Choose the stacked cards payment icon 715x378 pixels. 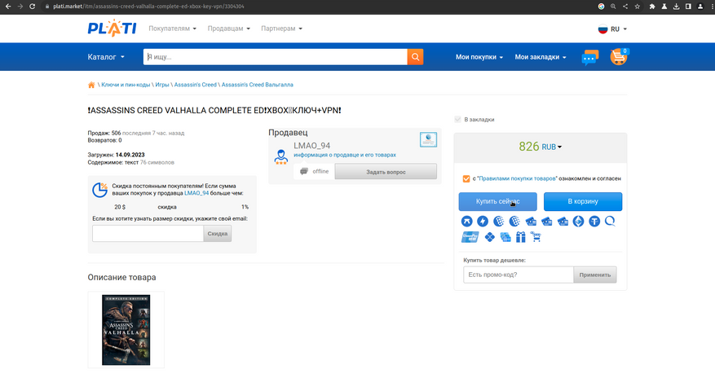tap(505, 237)
